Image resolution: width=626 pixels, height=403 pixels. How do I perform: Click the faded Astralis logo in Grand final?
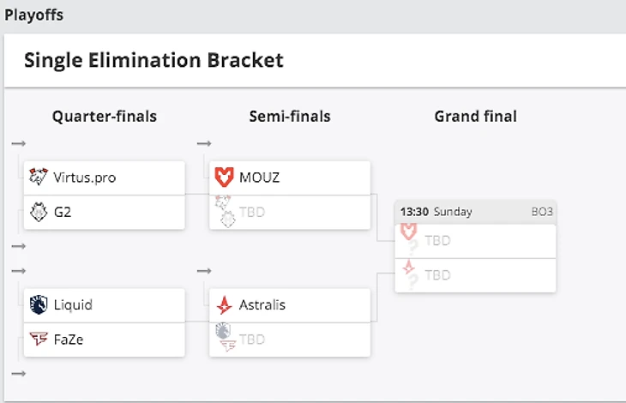point(410,270)
